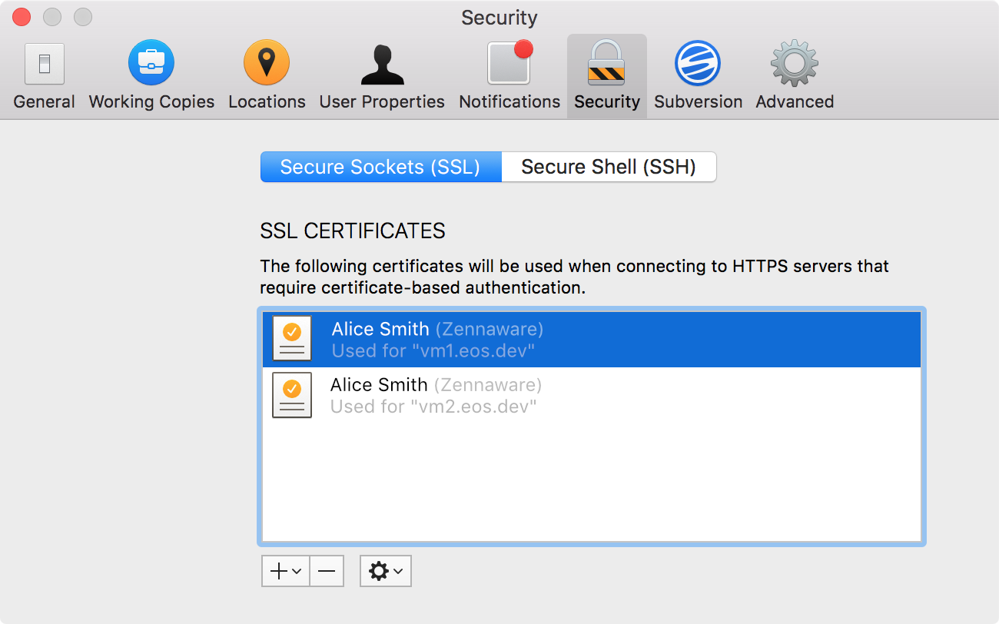This screenshot has width=999, height=624.
Task: Select the vm2.eos.dev certificate entry
Action: pyautogui.click(x=461, y=395)
